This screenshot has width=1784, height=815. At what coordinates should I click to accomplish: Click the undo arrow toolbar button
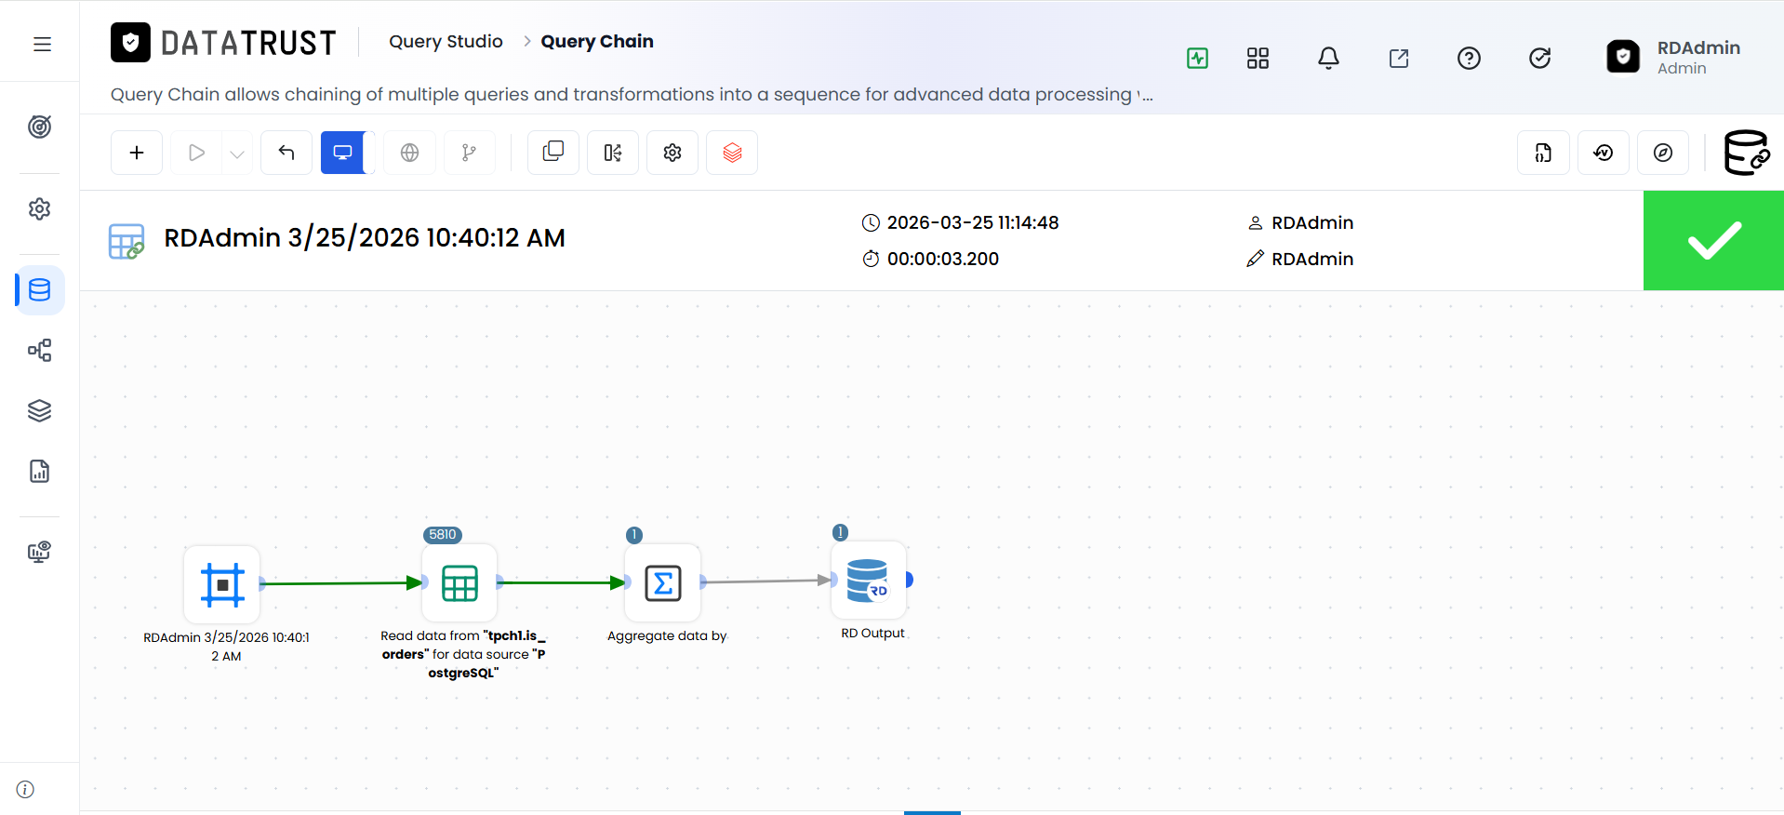(286, 153)
